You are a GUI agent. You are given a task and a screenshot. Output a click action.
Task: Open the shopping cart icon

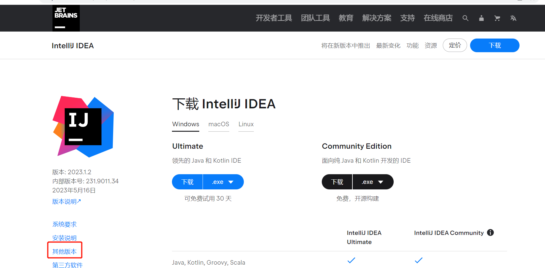coord(497,18)
